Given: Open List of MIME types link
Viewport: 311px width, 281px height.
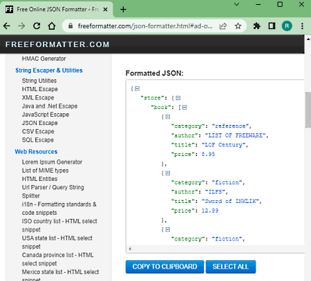Looking at the screenshot, I should click(x=45, y=171).
